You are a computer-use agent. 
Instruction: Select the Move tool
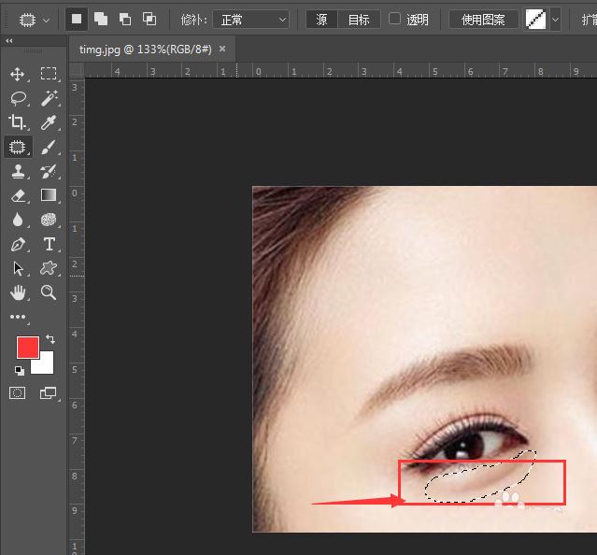click(x=18, y=74)
